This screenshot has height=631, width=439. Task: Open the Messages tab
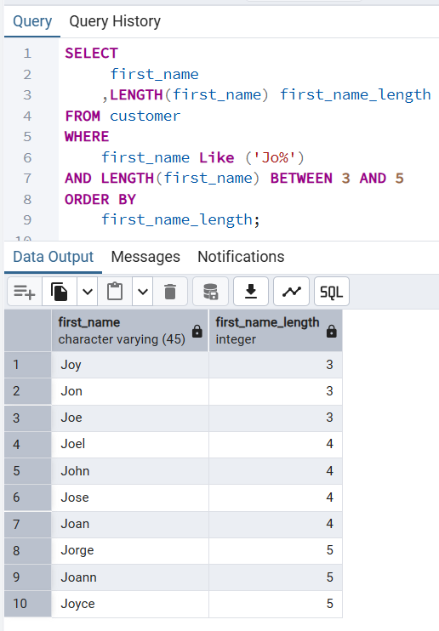coord(145,257)
